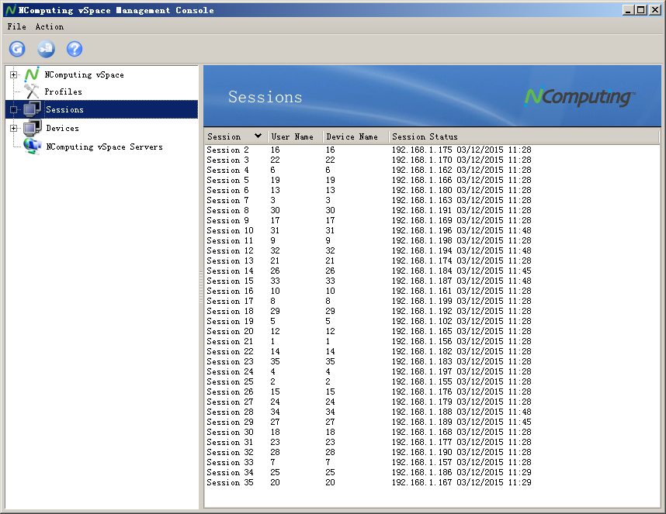The width and height of the screenshot is (666, 514).
Task: Open Help via the question mark icon
Action: [75, 49]
